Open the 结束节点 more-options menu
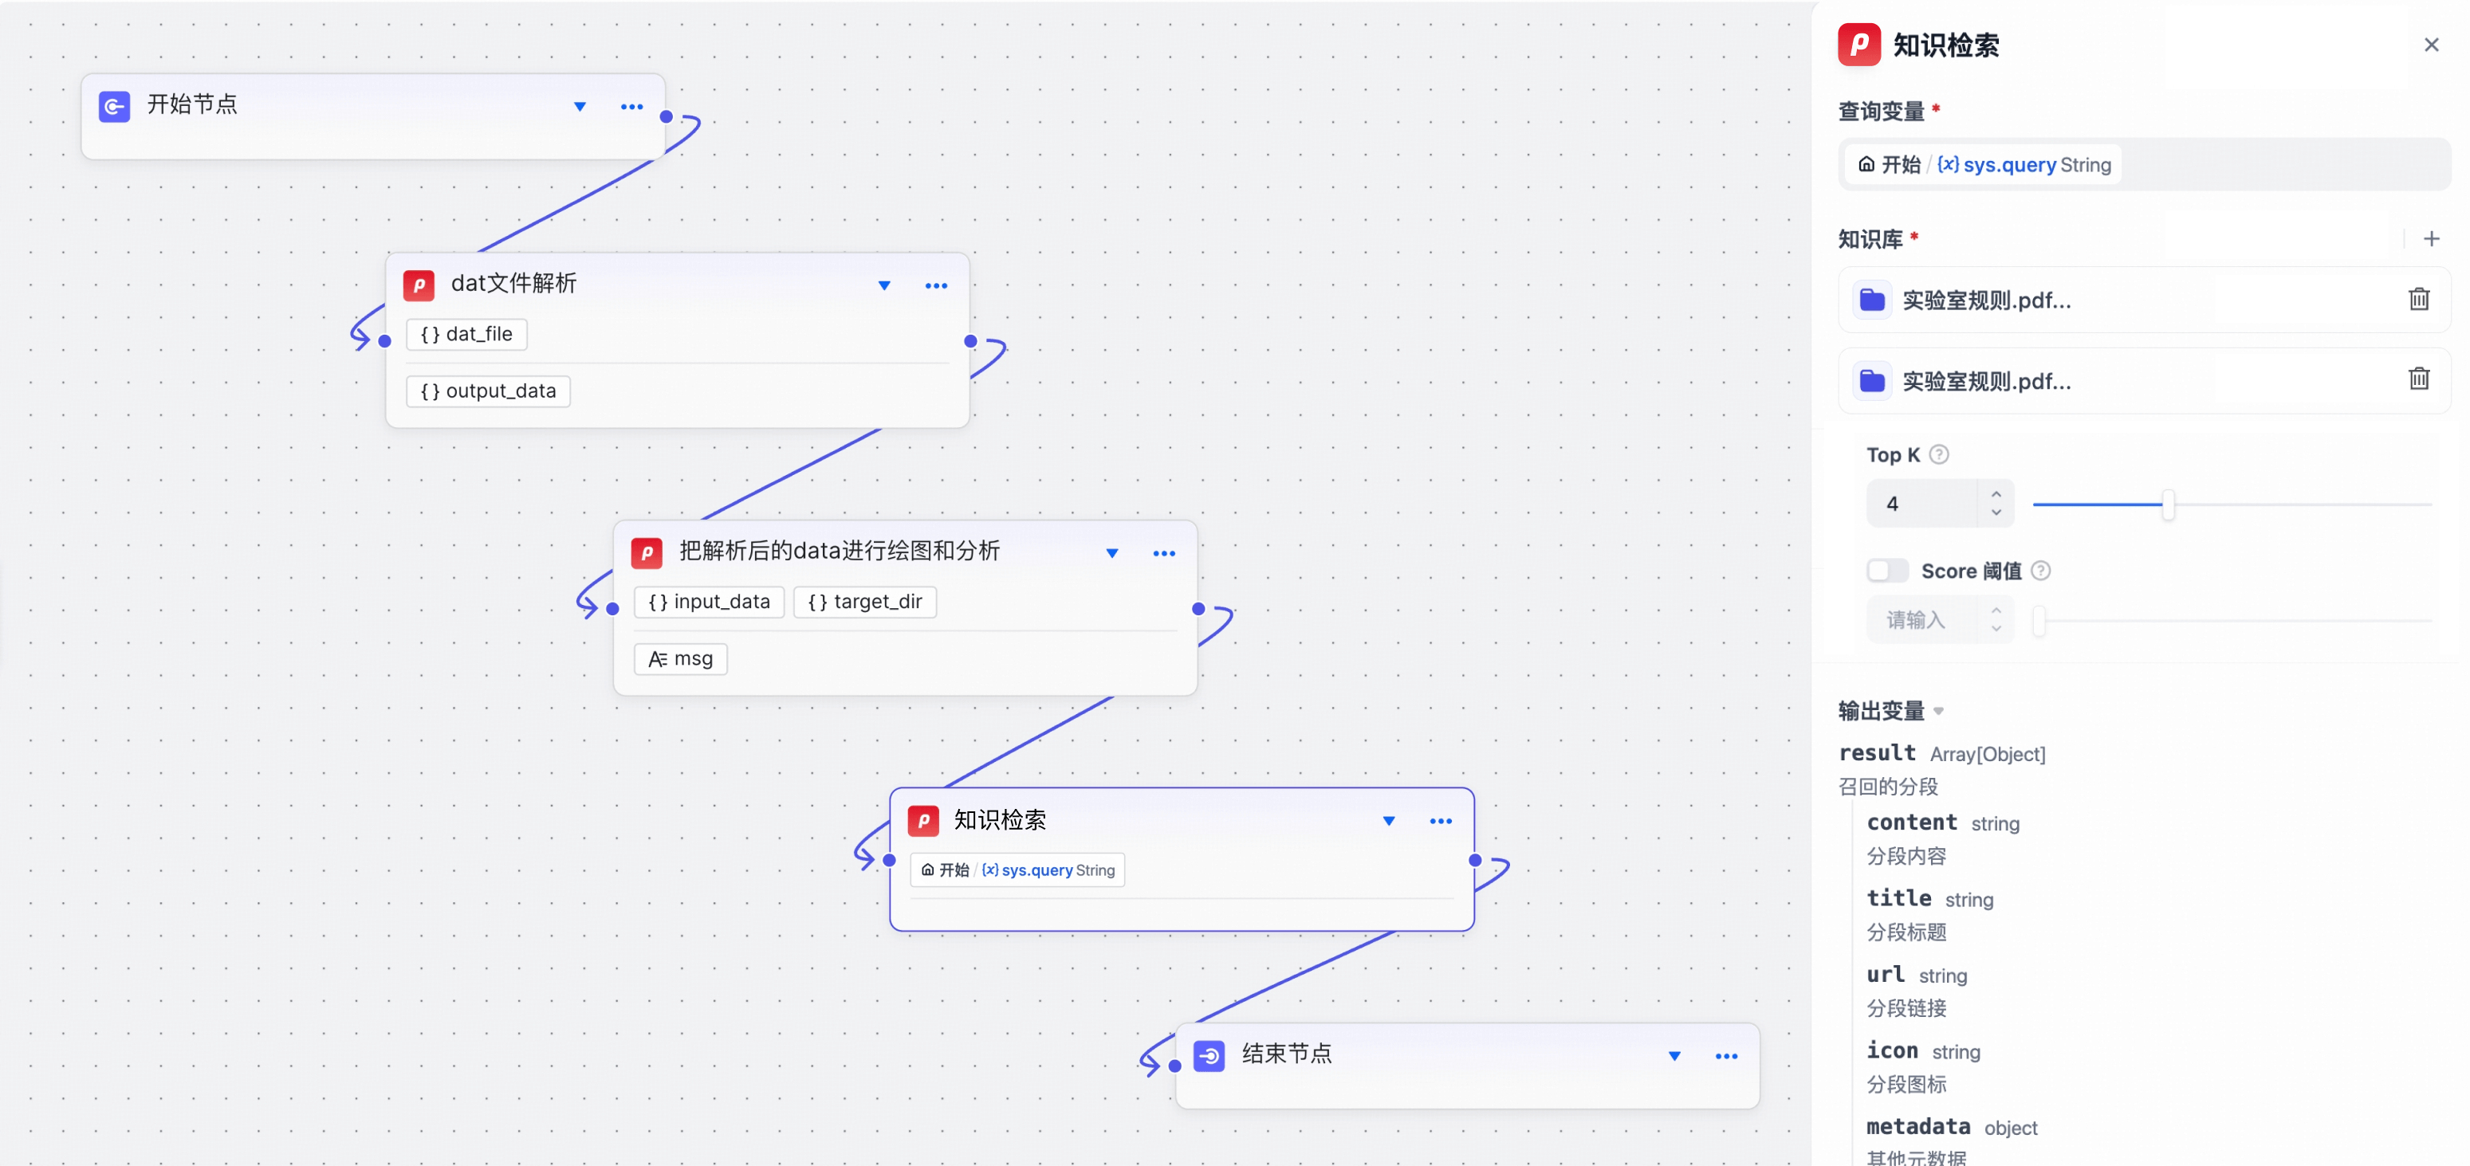Viewport: 2470px width, 1166px height. coord(1726,1056)
